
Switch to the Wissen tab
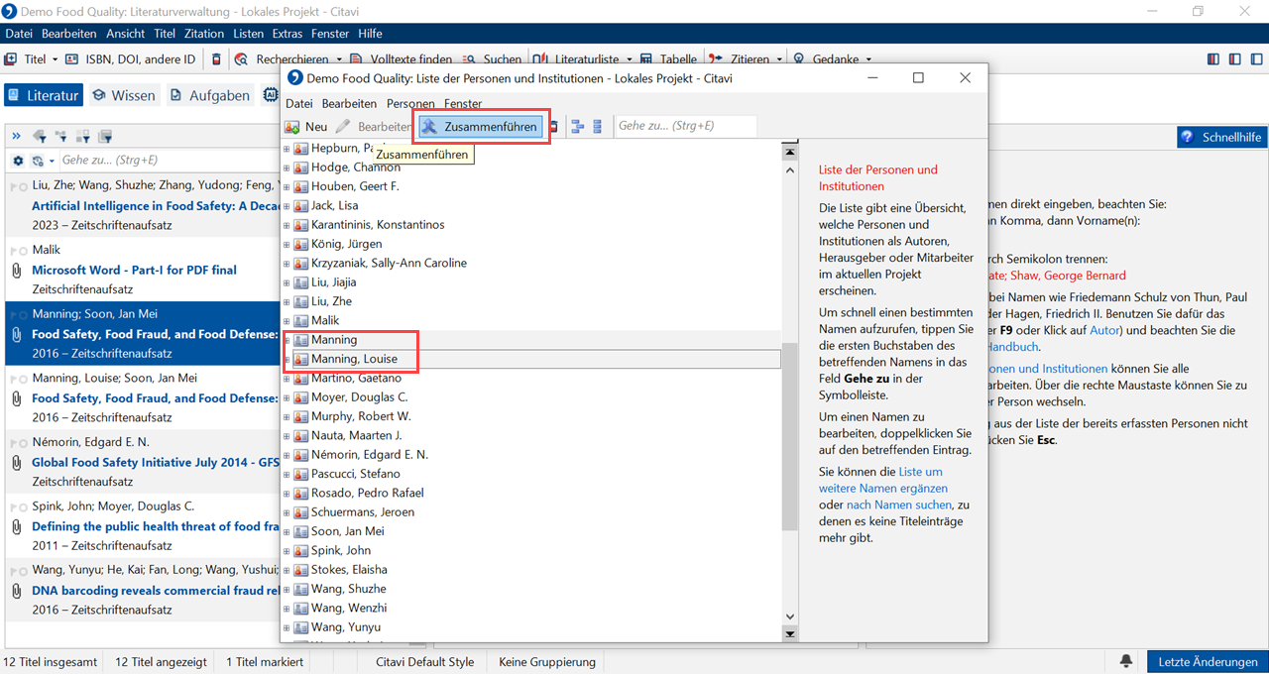pos(124,95)
